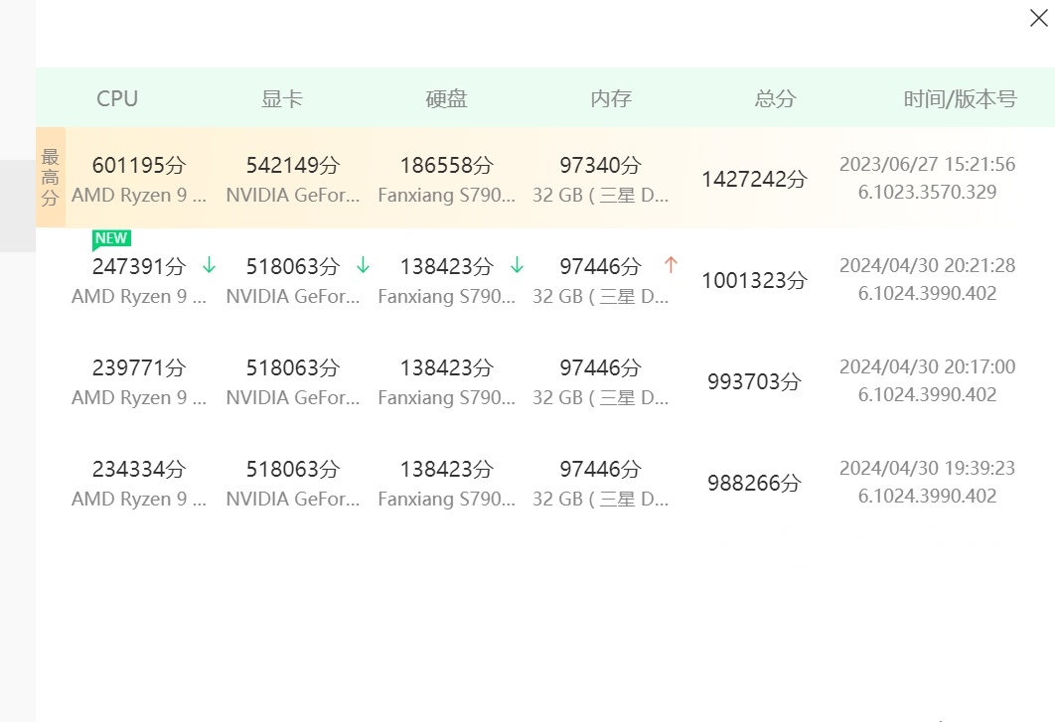Click the green down arrow beside 138423分
1055x722 pixels.
(x=517, y=266)
